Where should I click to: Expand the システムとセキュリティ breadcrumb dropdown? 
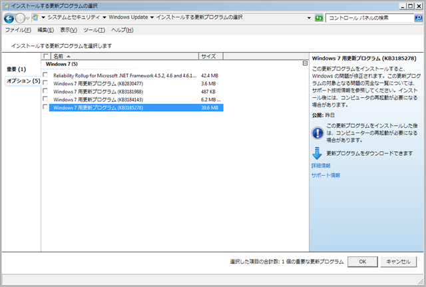[105, 18]
